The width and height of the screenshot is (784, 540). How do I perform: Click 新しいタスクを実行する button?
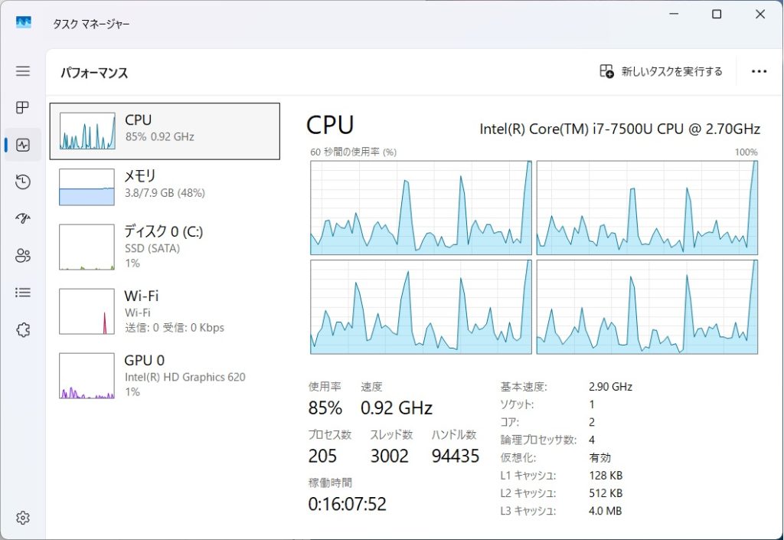(661, 71)
